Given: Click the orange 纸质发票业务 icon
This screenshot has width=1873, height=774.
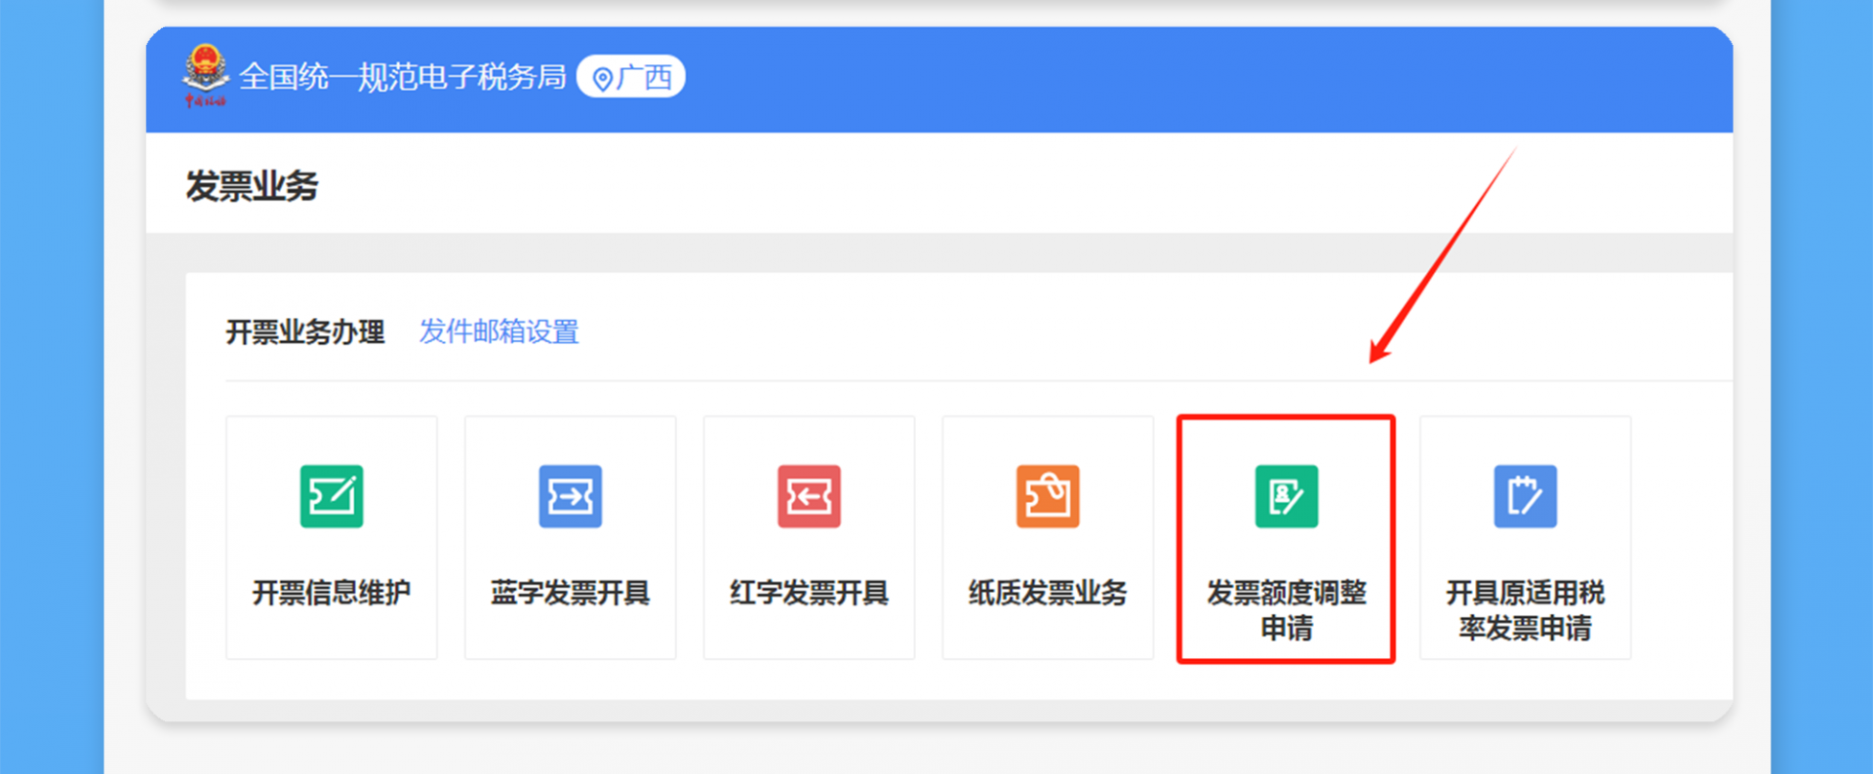Looking at the screenshot, I should [1048, 496].
